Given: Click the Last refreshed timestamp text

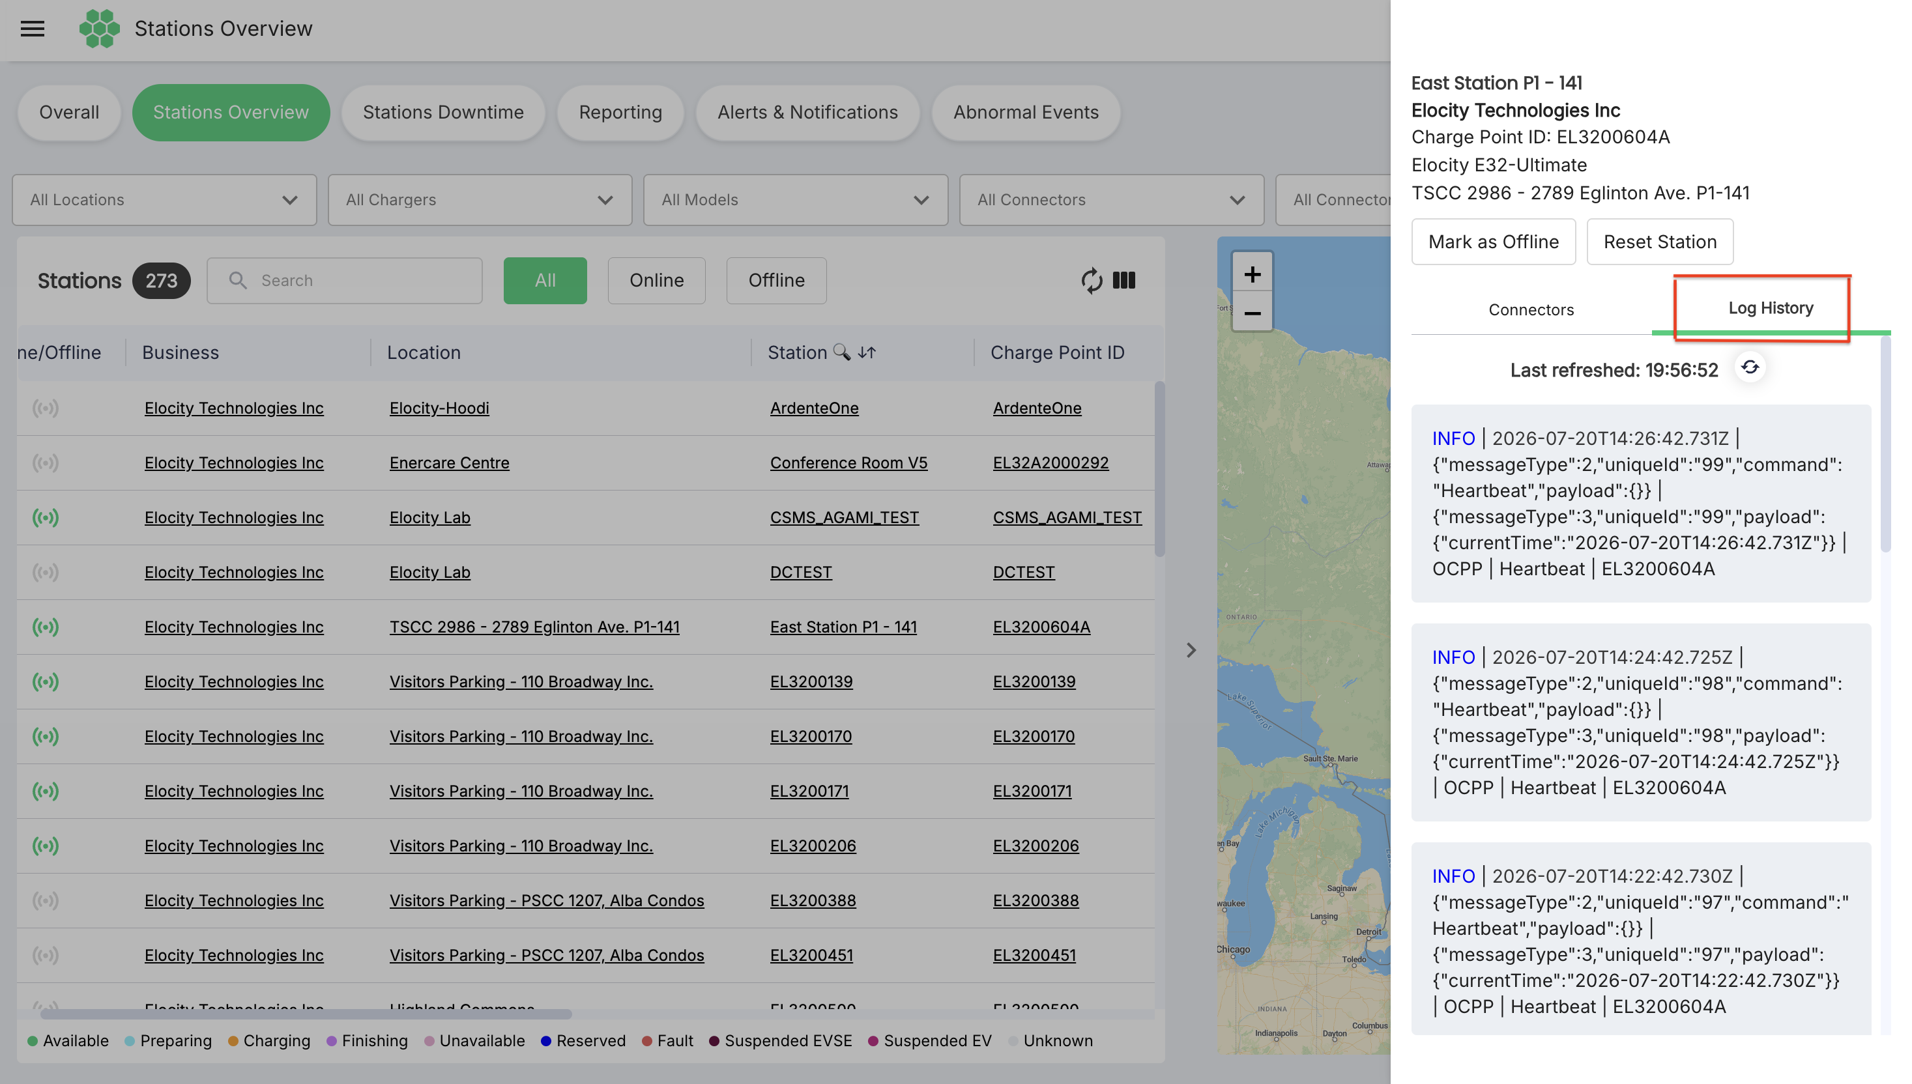Looking at the screenshot, I should click(x=1614, y=370).
